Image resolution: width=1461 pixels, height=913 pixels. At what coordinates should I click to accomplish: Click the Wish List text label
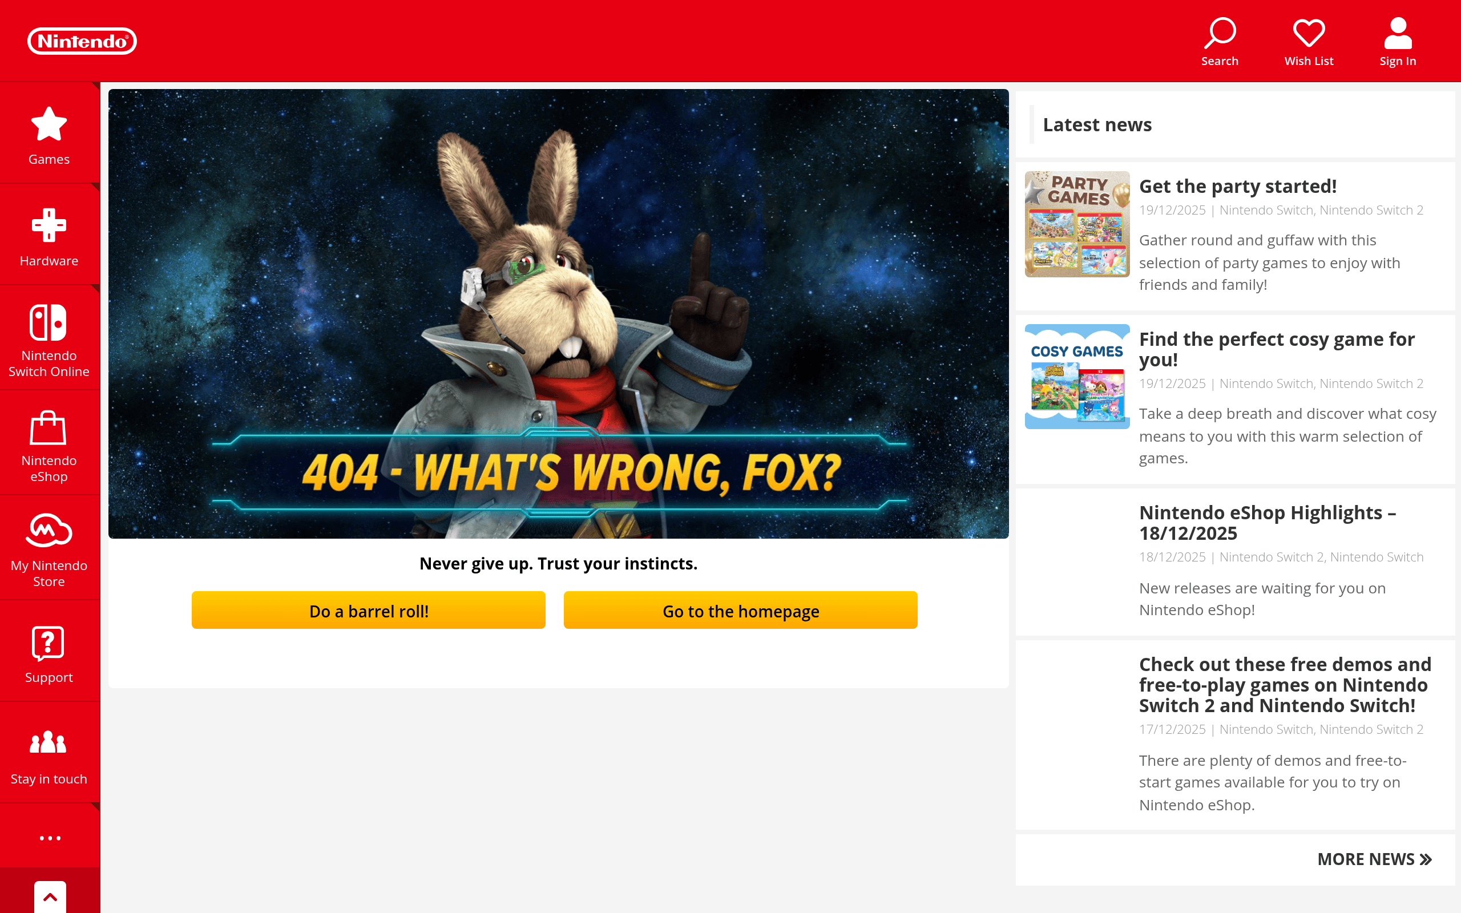(x=1309, y=61)
